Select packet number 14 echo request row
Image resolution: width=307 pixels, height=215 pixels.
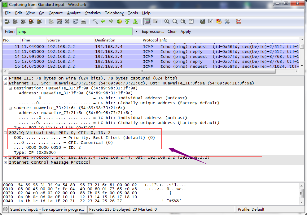[151, 57]
